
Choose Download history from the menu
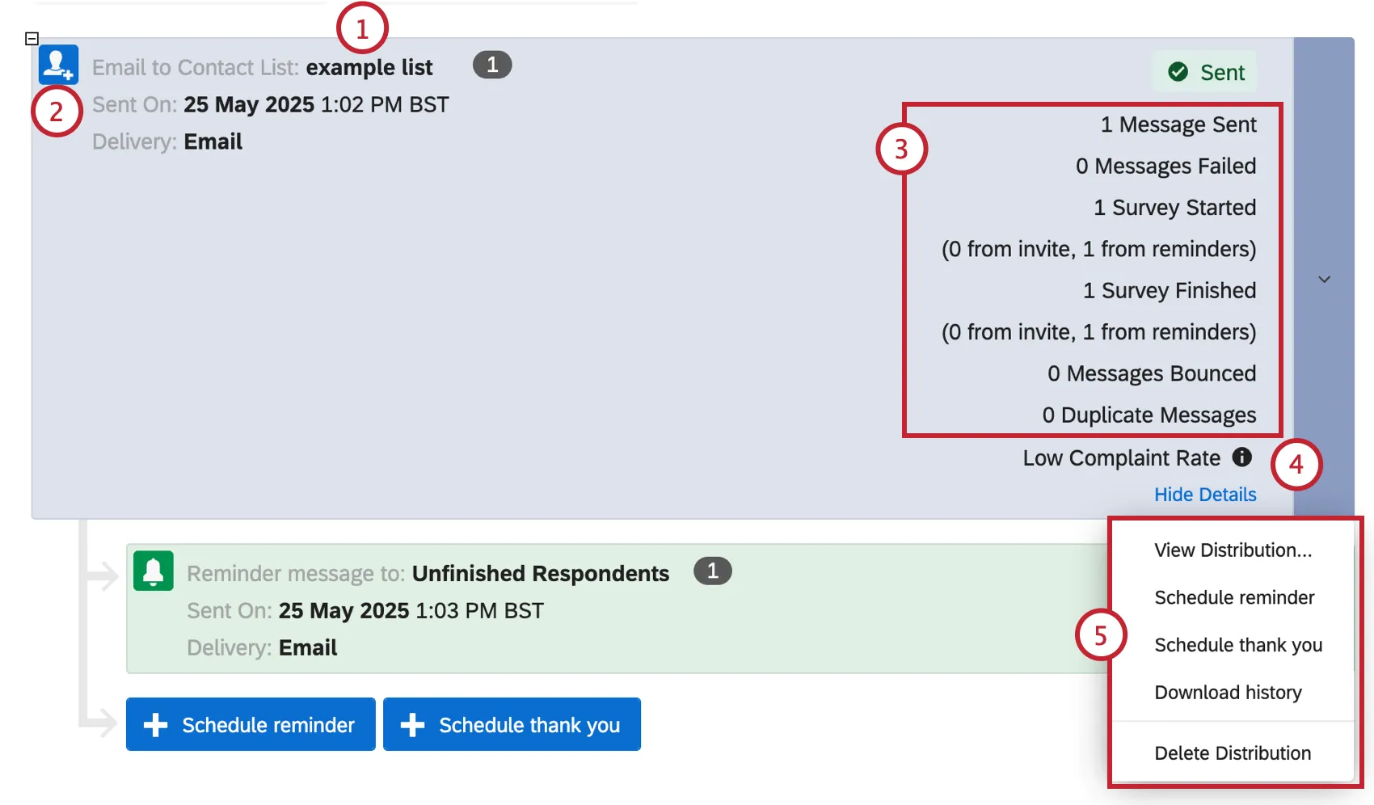[1228, 692]
